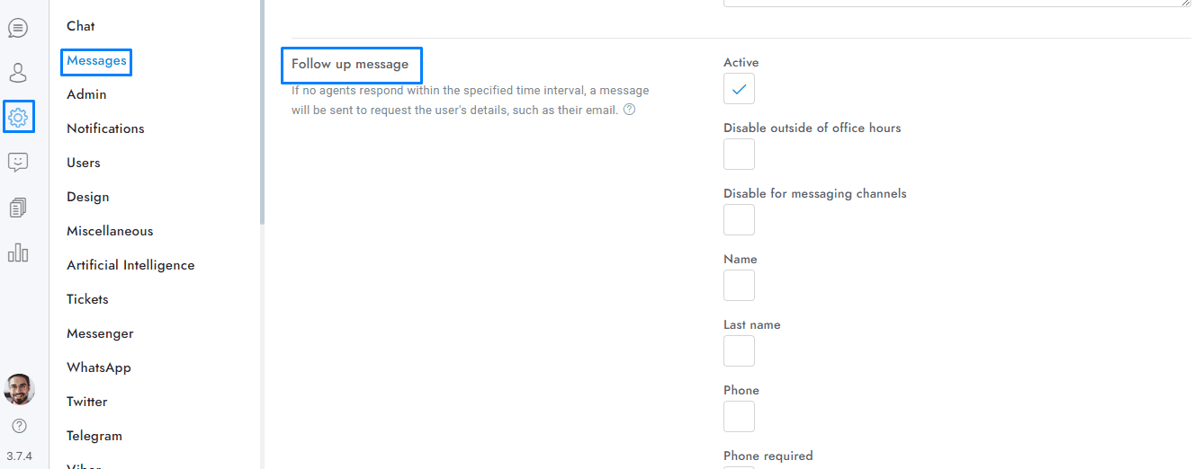Open the reports bar chart icon
Viewport: 1203px width, 469px height.
(18, 252)
